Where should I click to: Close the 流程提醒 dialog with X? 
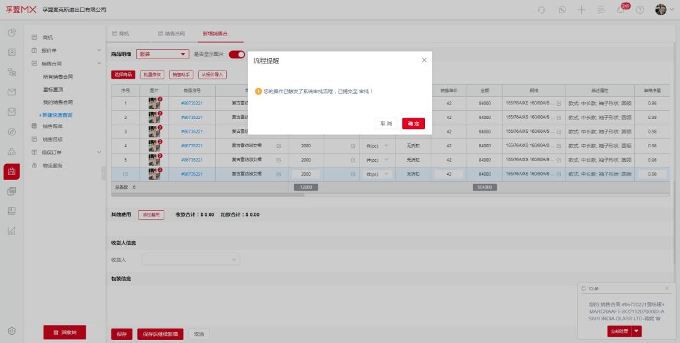pos(424,60)
